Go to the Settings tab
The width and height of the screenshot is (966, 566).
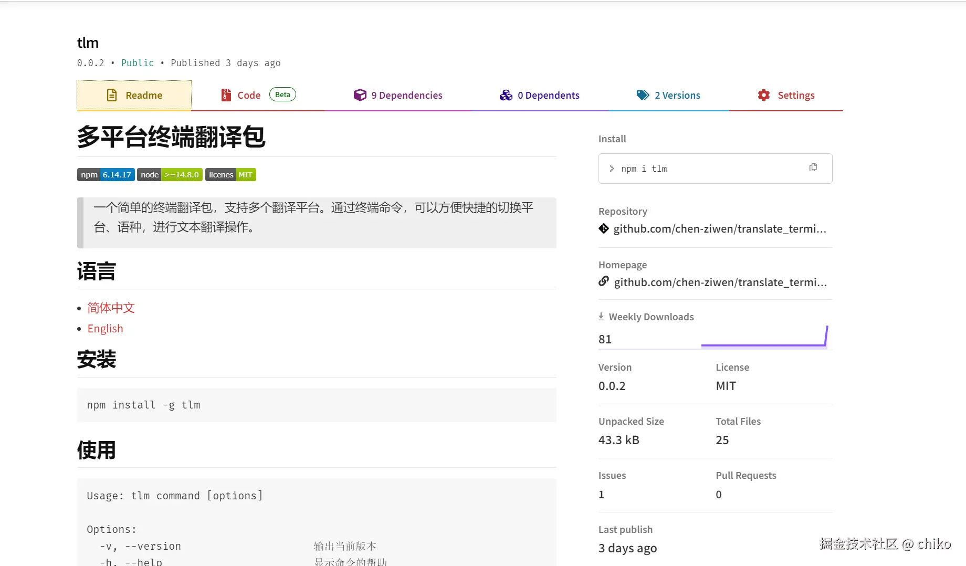[x=786, y=95]
